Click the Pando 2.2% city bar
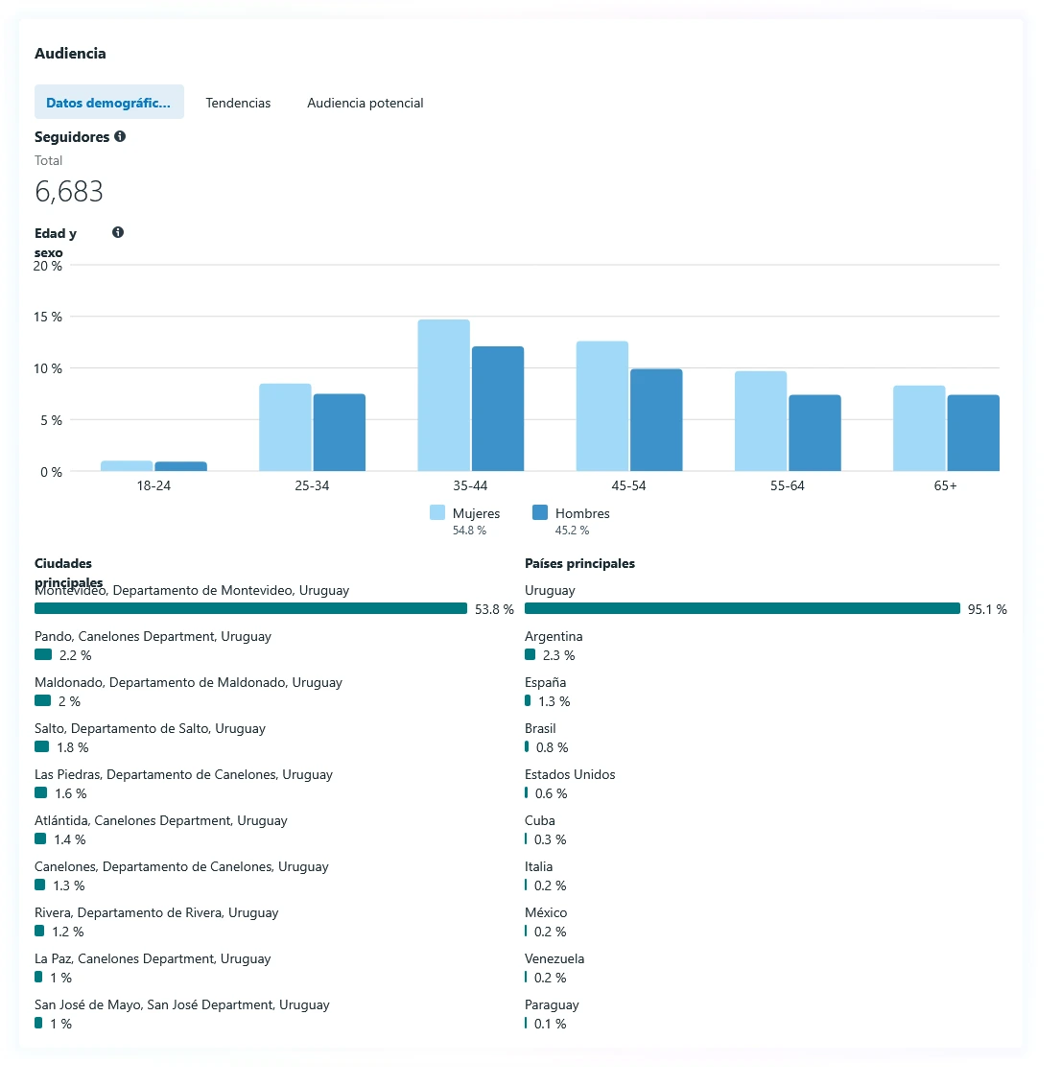The width and height of the screenshot is (1061, 1086). [x=43, y=655]
